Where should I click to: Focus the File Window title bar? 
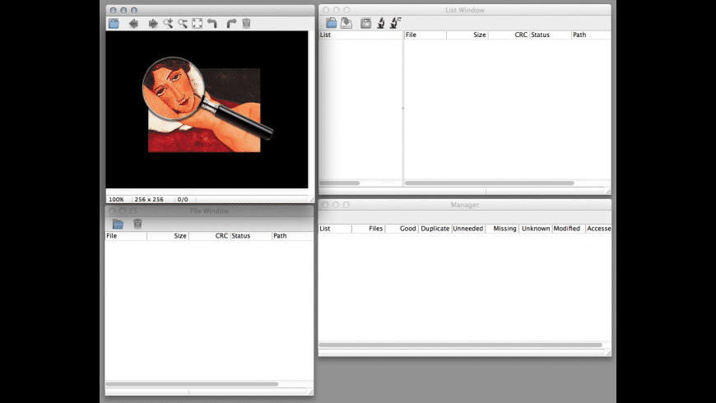click(209, 211)
